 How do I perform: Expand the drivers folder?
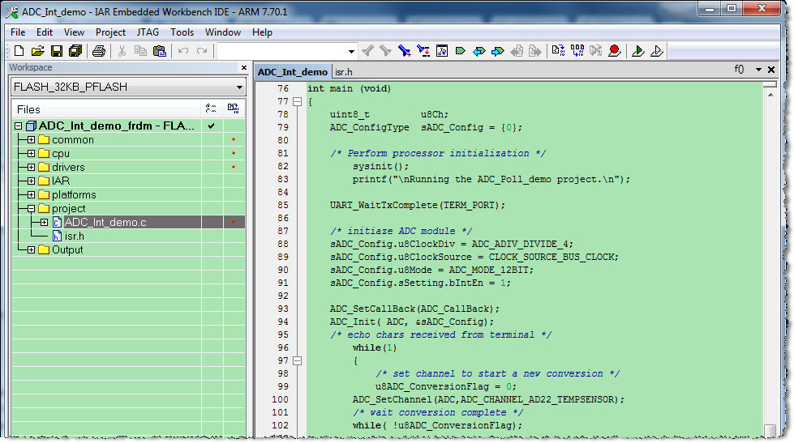[31, 167]
